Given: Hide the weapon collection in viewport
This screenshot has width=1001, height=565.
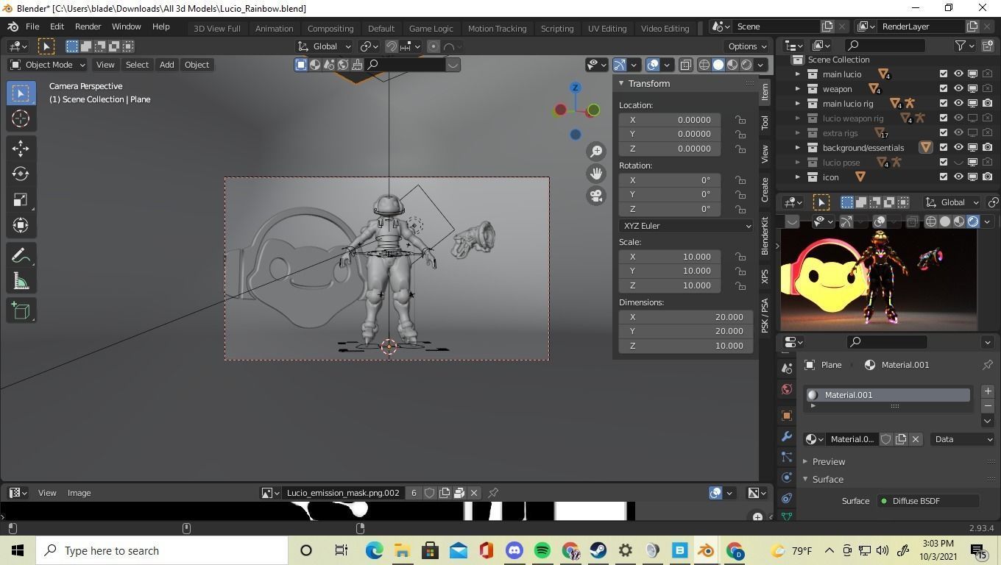Looking at the screenshot, I should [958, 89].
